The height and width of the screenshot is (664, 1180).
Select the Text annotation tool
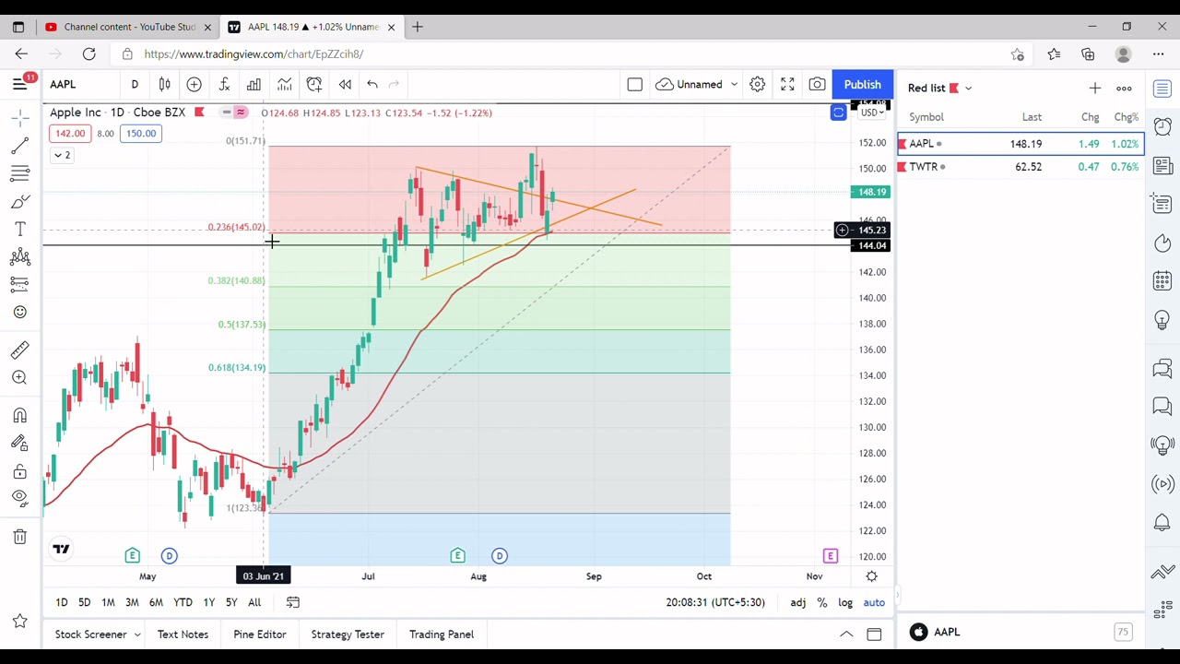19,229
